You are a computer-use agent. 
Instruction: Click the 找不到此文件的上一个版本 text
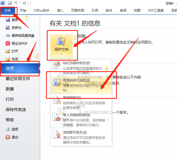[106, 112]
